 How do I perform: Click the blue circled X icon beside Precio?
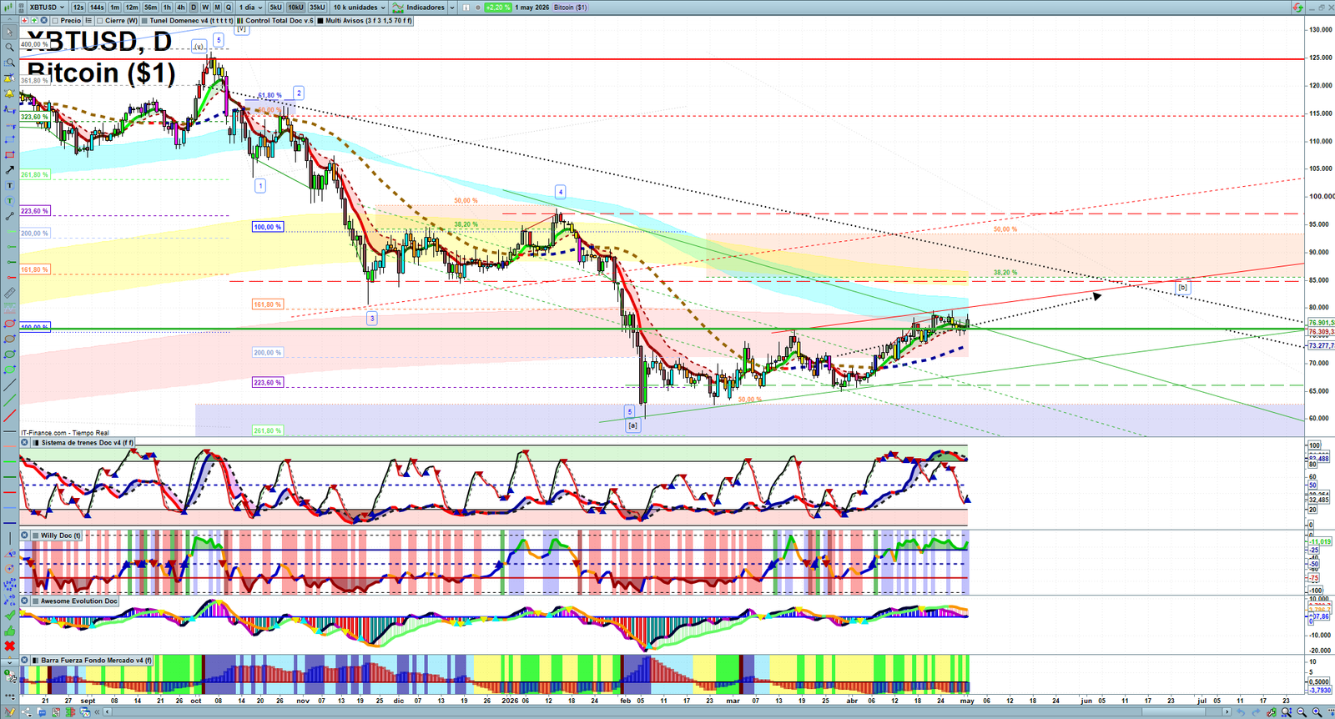click(x=43, y=20)
